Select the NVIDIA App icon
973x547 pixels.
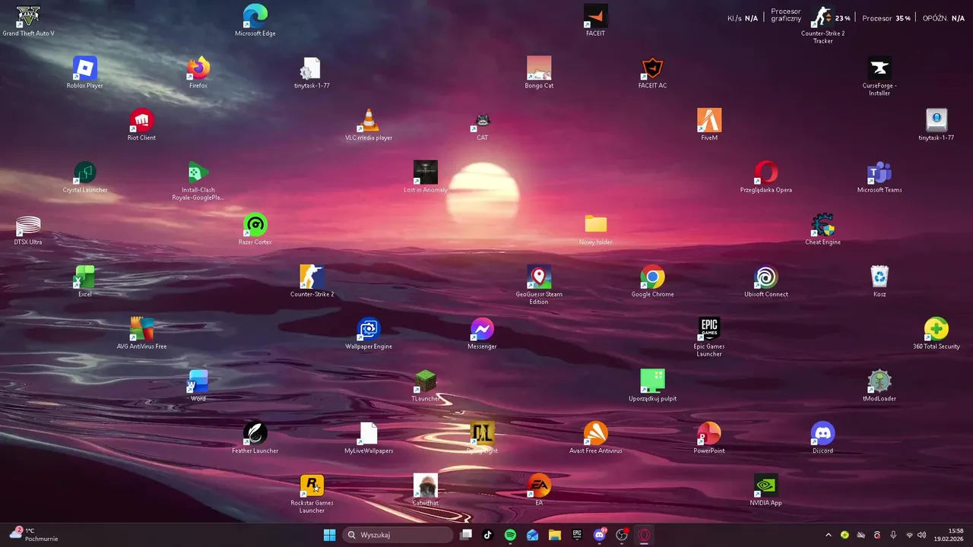click(766, 490)
